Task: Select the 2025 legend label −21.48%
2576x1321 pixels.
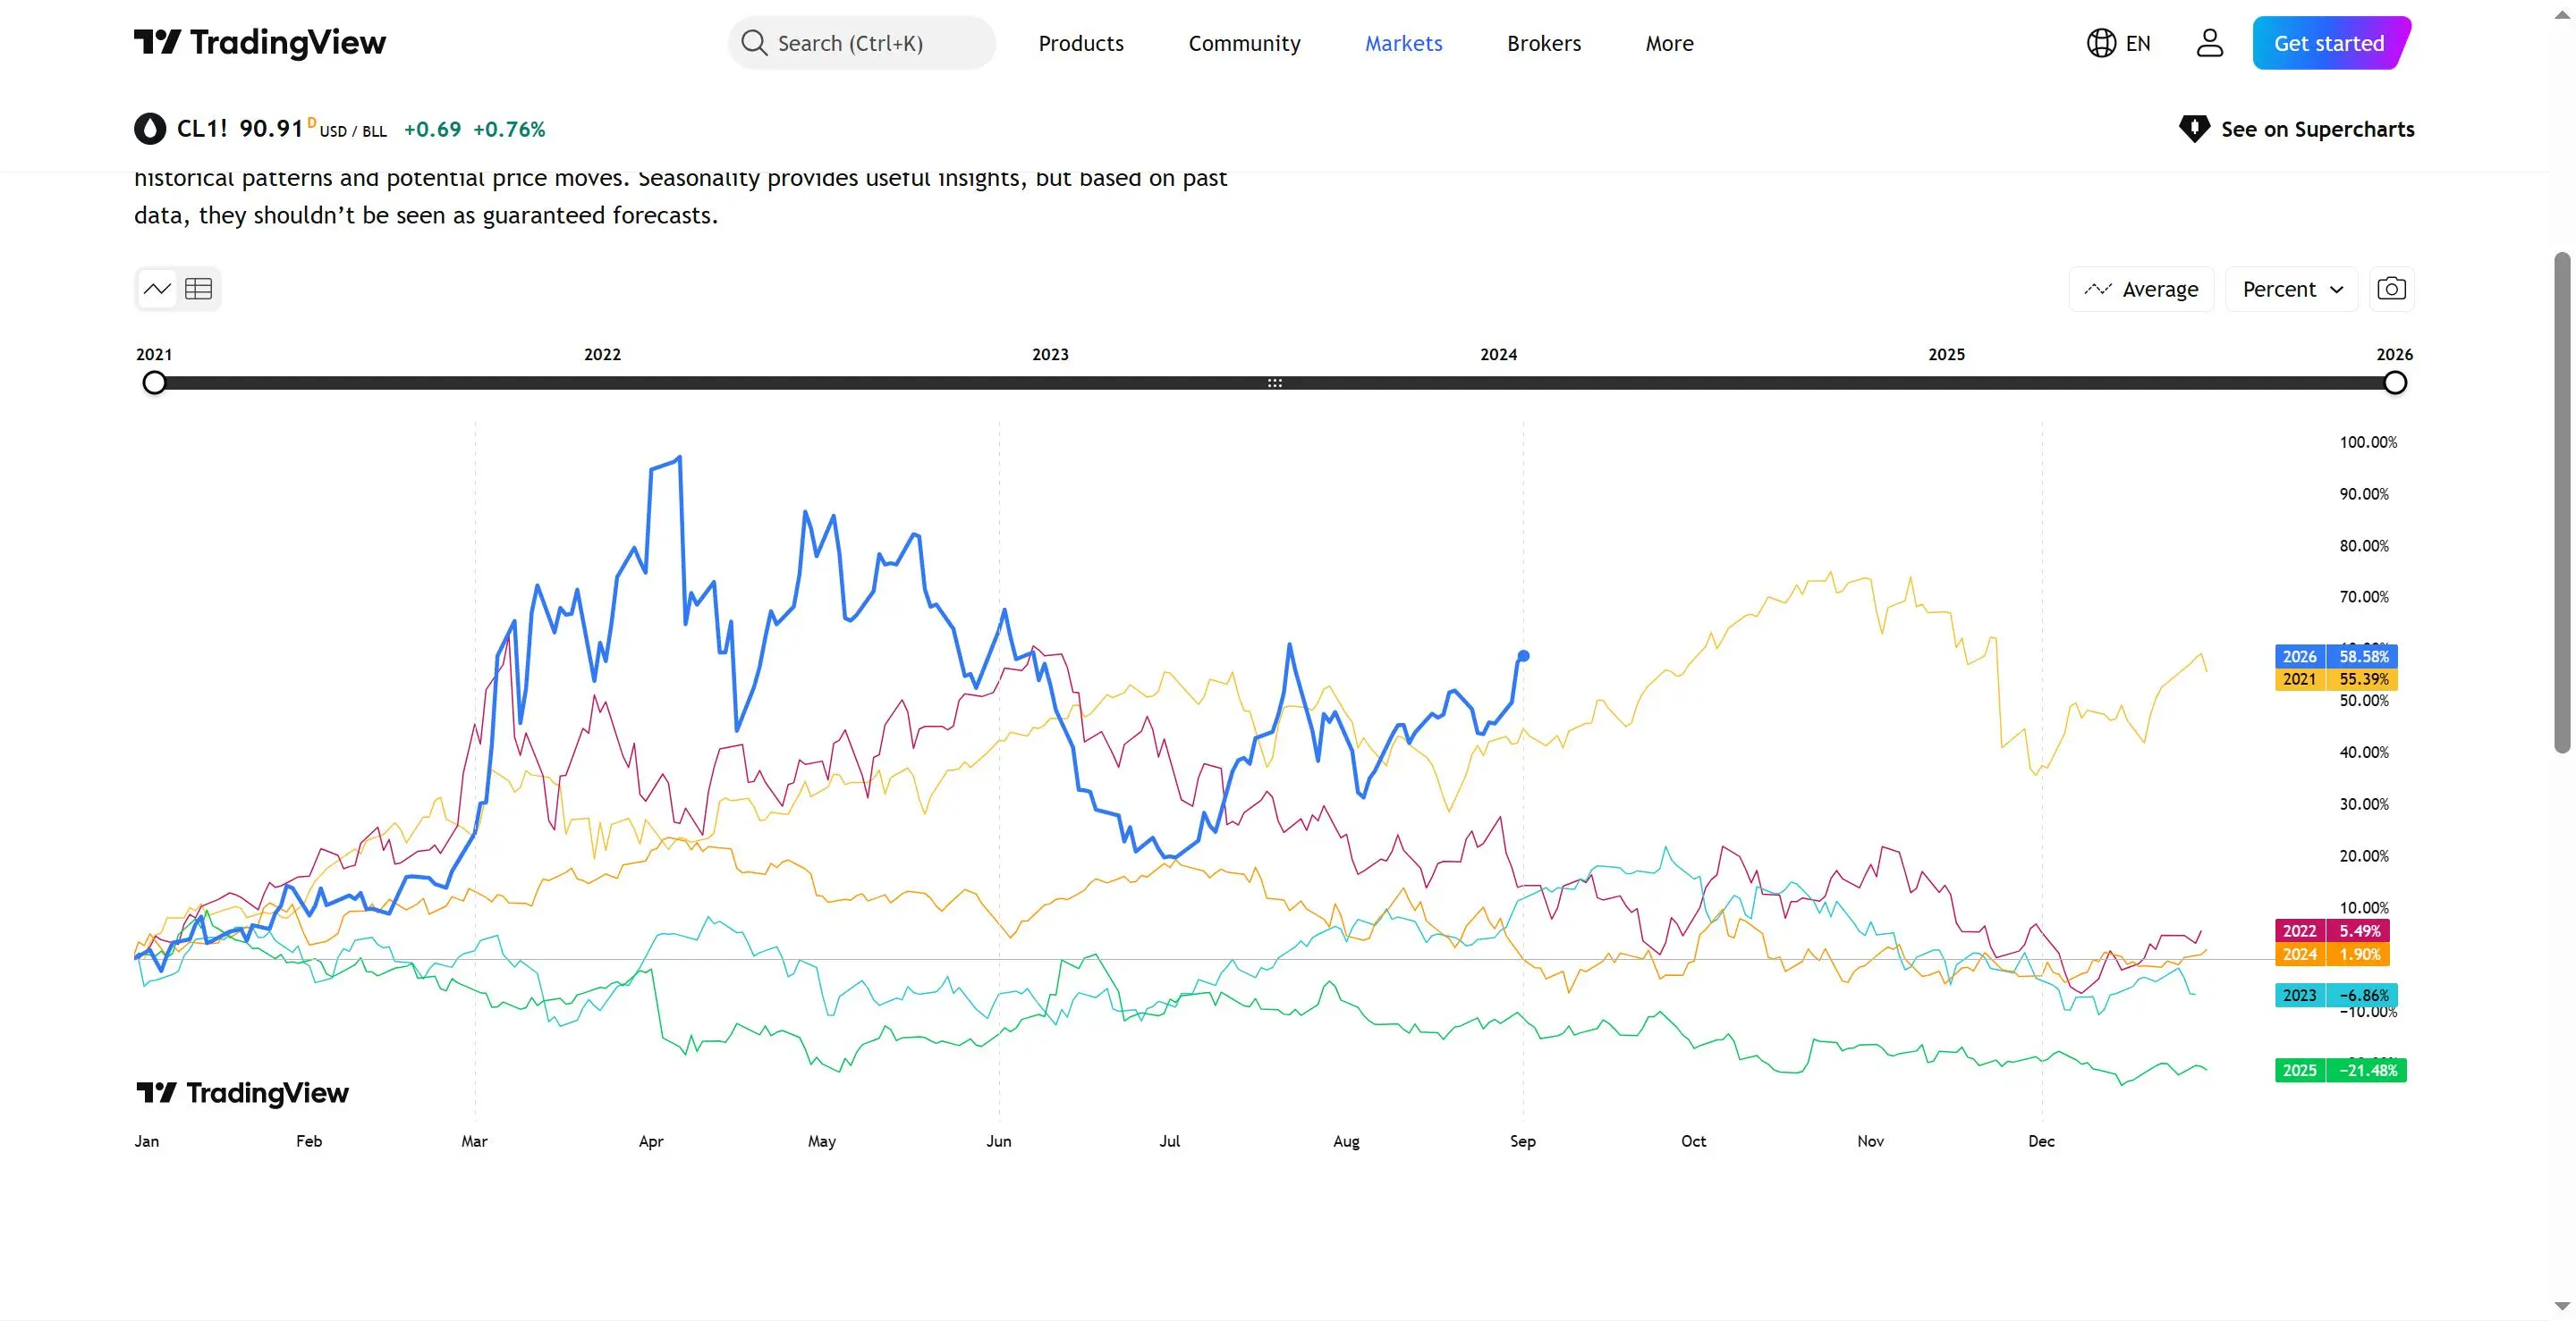Action: coord(2340,1070)
